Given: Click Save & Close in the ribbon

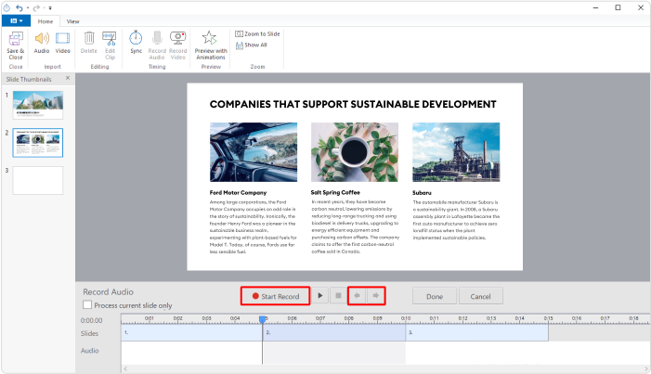Looking at the screenshot, I should [x=16, y=45].
